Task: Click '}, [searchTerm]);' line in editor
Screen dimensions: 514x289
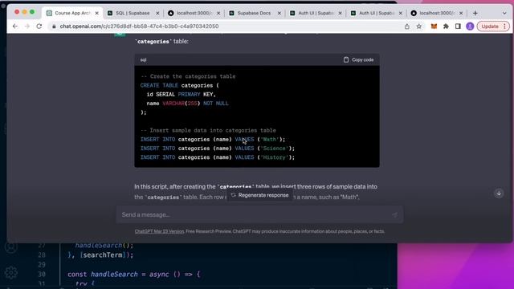Action: click(x=100, y=255)
